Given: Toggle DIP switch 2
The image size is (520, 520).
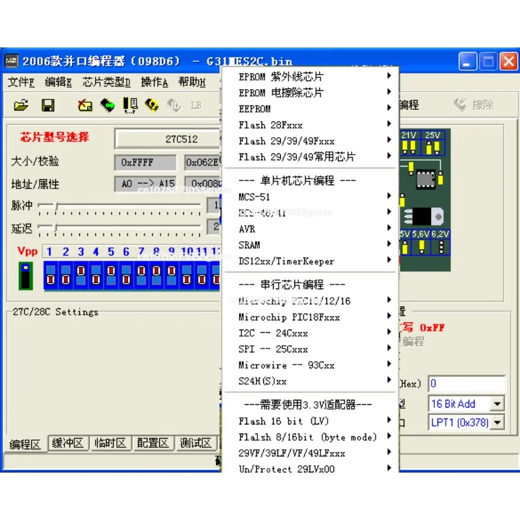Looking at the screenshot, I should [x=66, y=276].
